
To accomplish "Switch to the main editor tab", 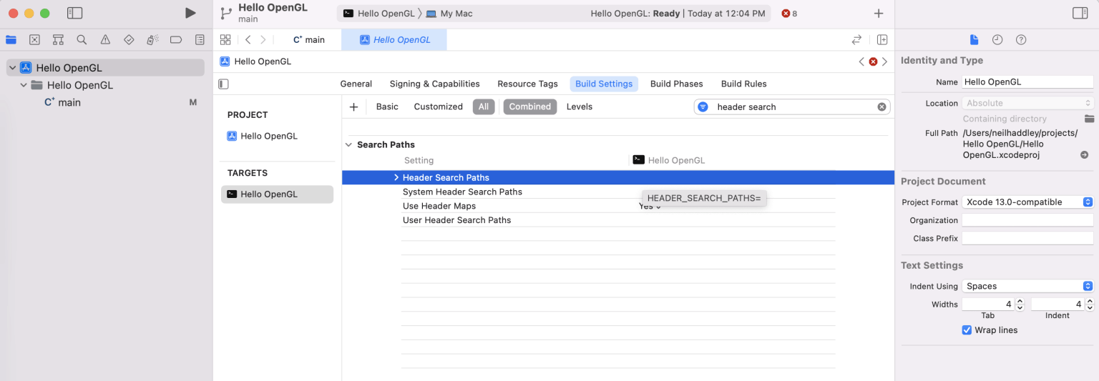I will pos(309,40).
